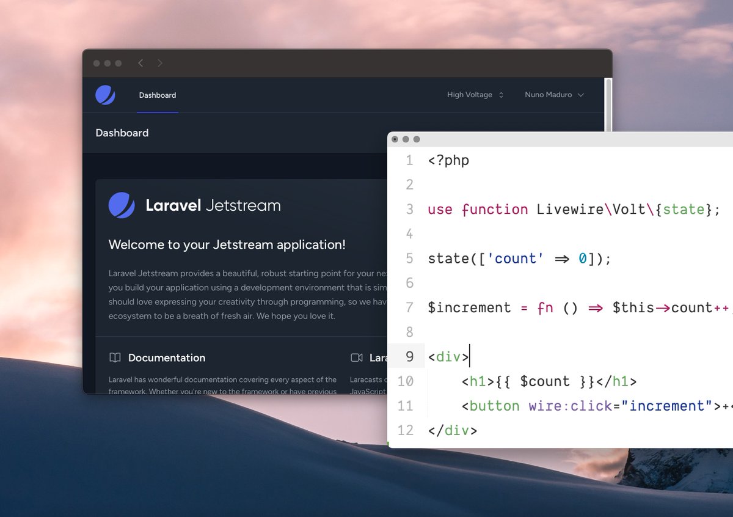Click the 'function' keyword on line 3
The image size is (733, 517).
coord(495,210)
